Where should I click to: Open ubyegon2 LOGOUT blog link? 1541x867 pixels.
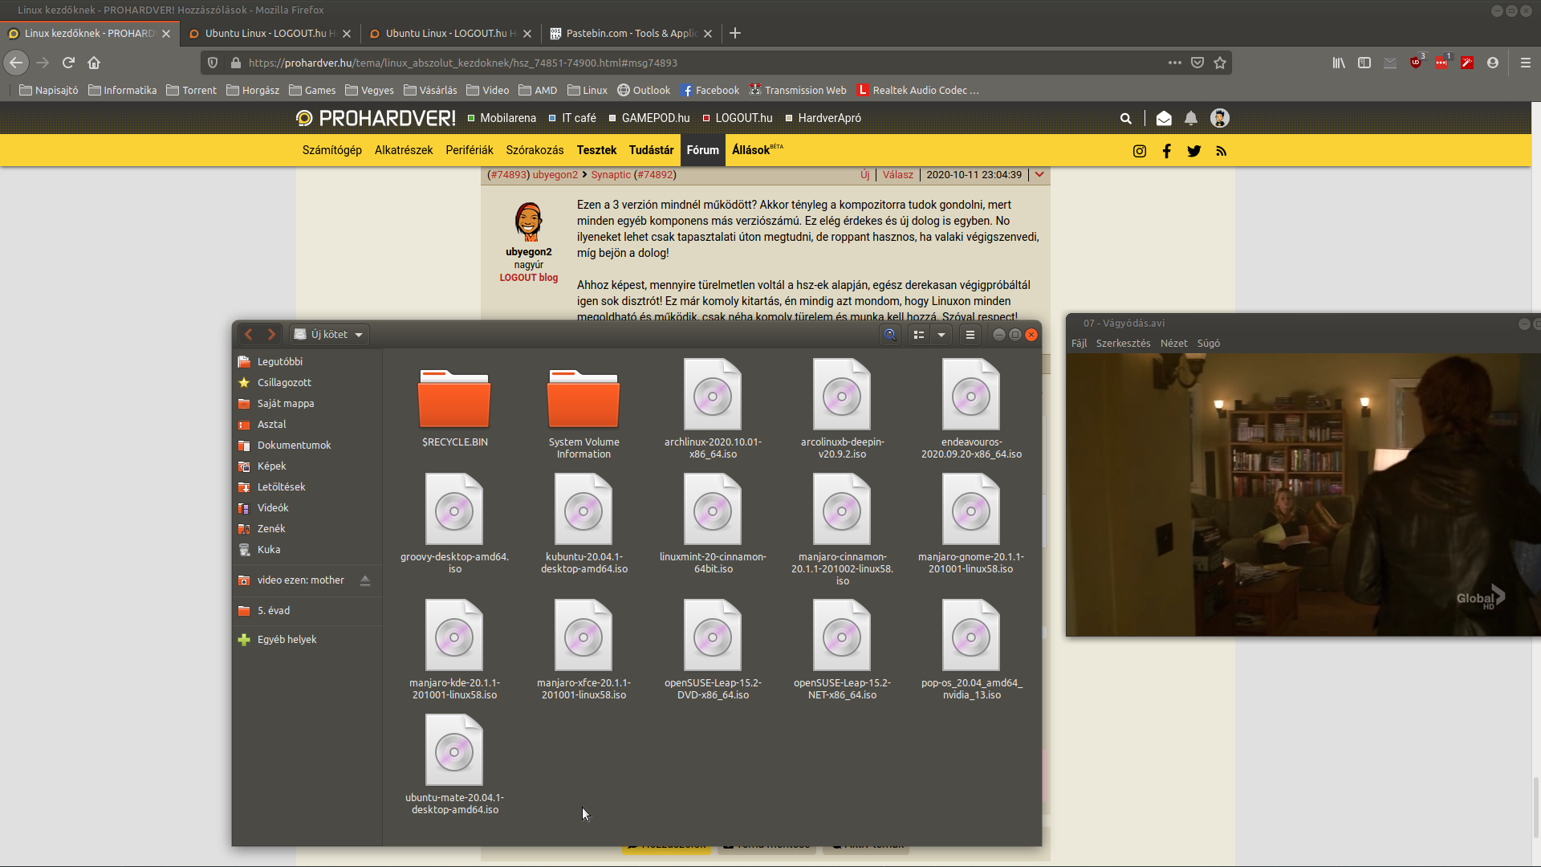coord(528,278)
